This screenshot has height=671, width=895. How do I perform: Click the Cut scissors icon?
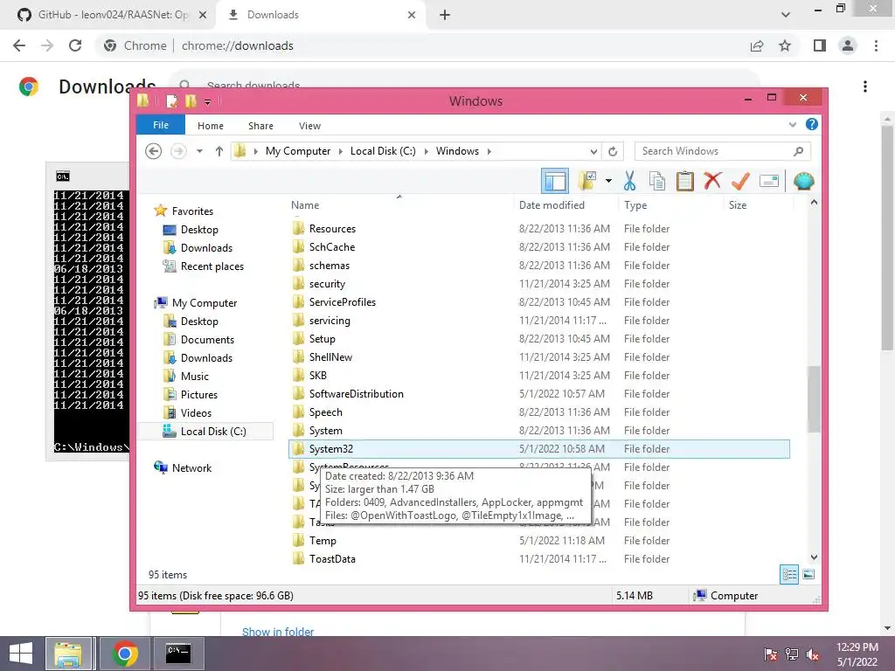coord(629,181)
